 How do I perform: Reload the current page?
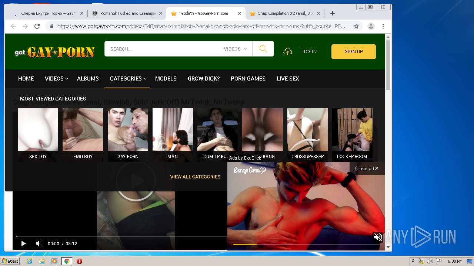click(x=37, y=26)
